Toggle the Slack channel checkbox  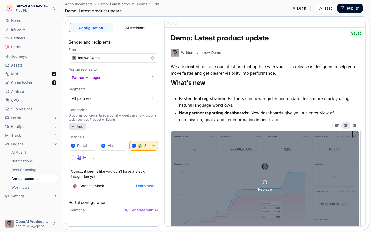(x=134, y=146)
